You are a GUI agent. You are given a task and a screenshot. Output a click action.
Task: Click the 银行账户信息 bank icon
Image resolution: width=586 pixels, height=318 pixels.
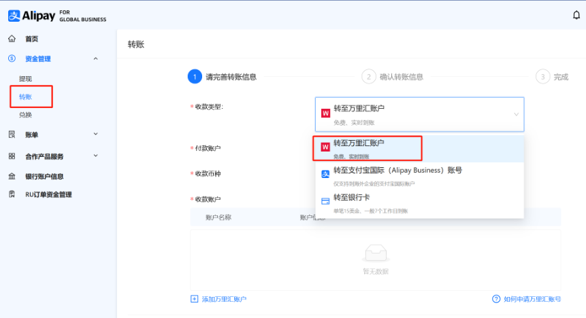click(12, 176)
